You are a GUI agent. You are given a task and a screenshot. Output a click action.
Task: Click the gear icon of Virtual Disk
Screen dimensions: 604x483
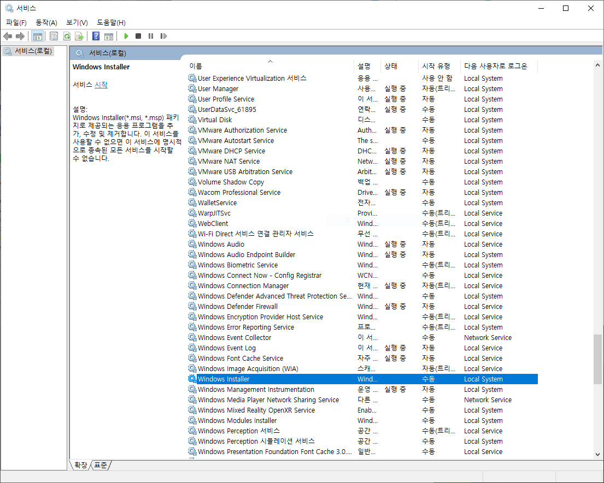coord(192,120)
